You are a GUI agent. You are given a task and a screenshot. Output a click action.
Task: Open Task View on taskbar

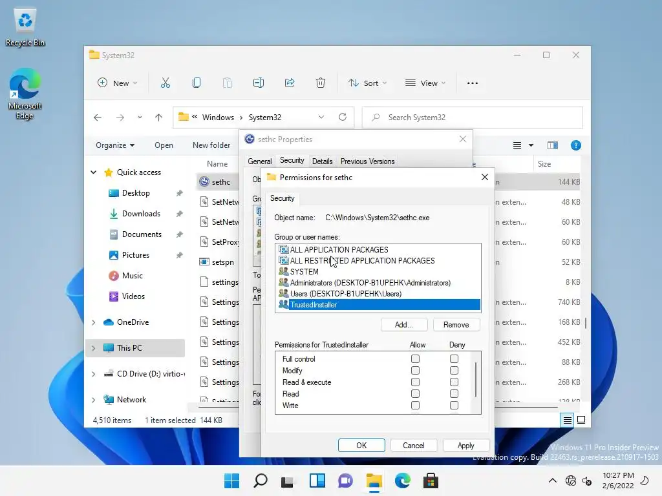(x=287, y=480)
